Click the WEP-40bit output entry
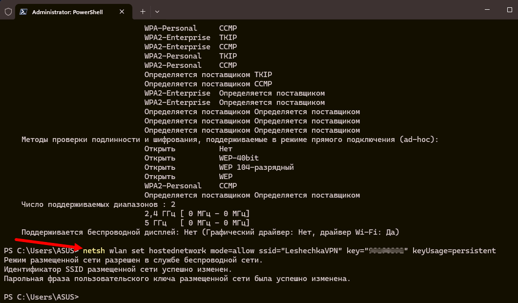Viewport: 518px width, 303px height. point(239,158)
